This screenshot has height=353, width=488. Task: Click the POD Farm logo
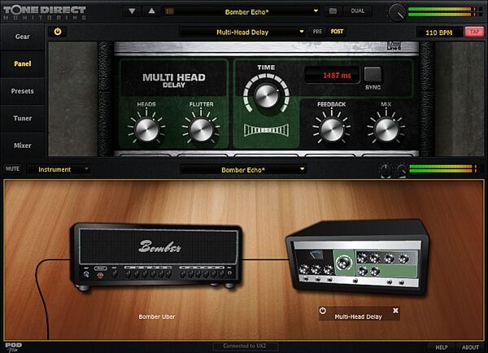(13, 347)
